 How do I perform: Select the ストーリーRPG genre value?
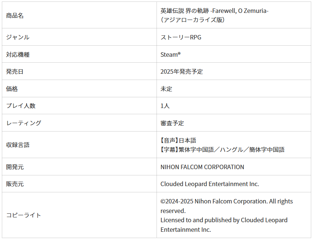pos(181,37)
